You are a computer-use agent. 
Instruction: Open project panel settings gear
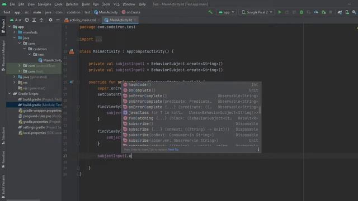50,20
